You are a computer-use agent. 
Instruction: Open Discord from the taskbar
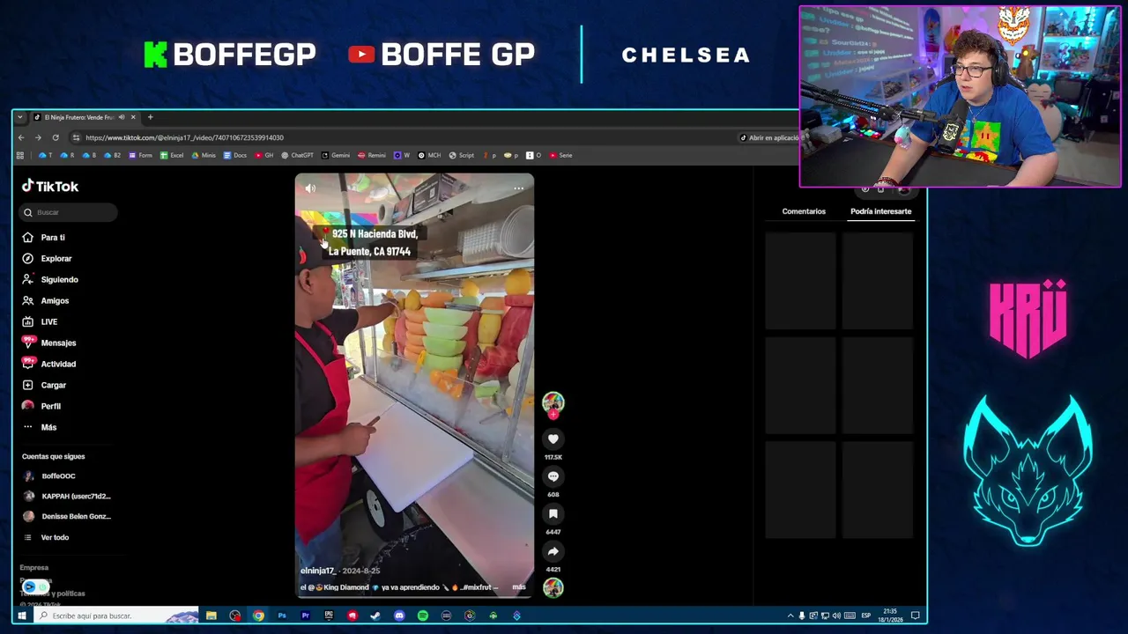[x=399, y=616]
